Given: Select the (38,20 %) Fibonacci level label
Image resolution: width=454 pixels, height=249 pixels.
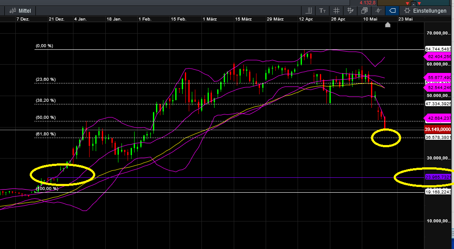Looking at the screenshot, I should pos(46,100).
